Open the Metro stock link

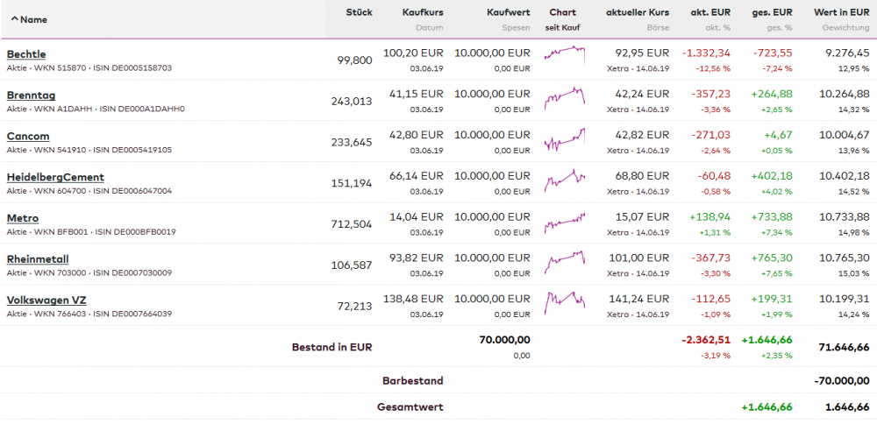[x=23, y=218]
